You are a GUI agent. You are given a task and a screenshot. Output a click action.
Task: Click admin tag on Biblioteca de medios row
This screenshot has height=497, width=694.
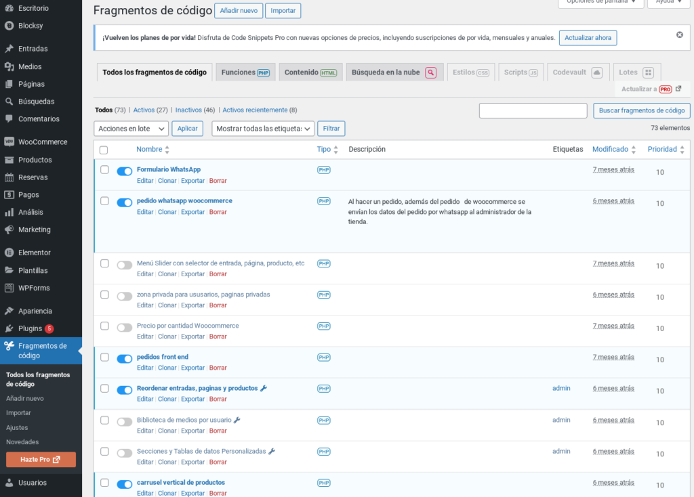pos(561,420)
